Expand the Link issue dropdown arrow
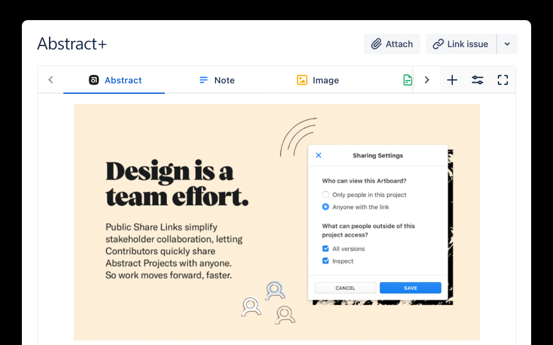The width and height of the screenshot is (553, 345). (x=507, y=44)
